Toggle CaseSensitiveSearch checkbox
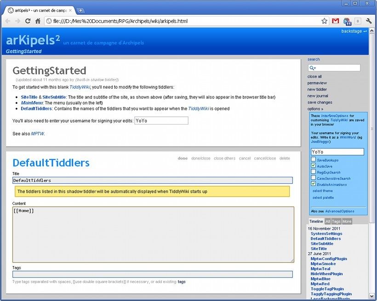 [x=313, y=178]
